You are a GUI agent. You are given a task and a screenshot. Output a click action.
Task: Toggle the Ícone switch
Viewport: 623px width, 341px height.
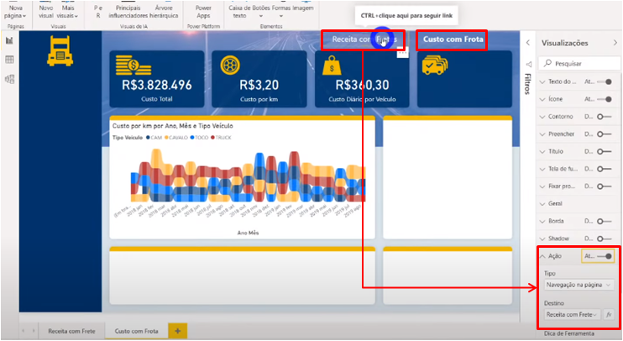click(x=603, y=98)
